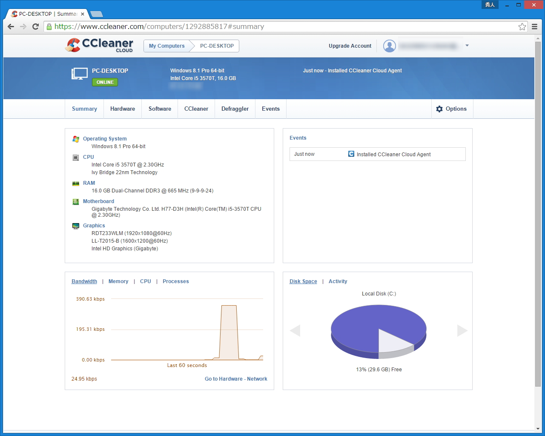Click the Graphics monitor icon
Viewport: 545px width, 436px height.
pyautogui.click(x=76, y=226)
